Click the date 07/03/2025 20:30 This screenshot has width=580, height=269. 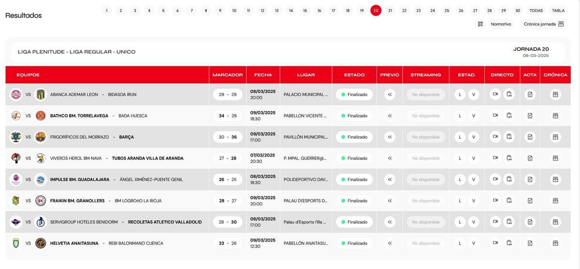[x=263, y=158]
